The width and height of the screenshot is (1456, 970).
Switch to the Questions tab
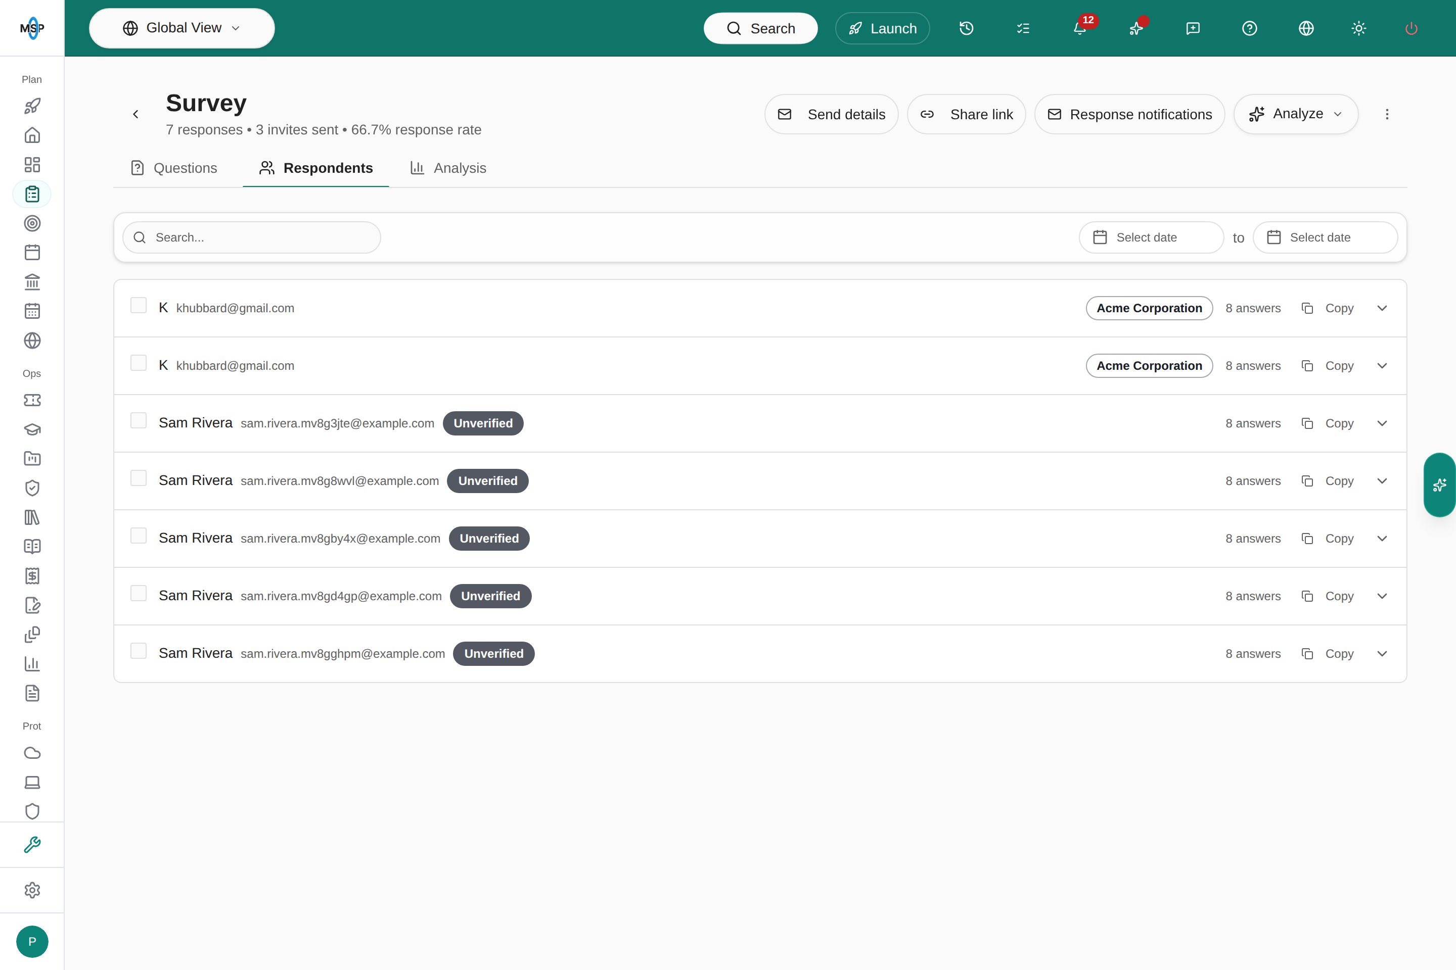pos(174,168)
